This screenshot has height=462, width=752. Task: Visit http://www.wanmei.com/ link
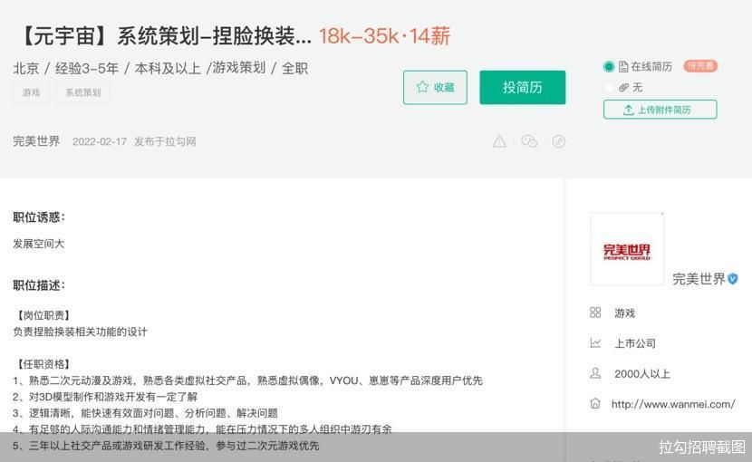click(x=673, y=404)
